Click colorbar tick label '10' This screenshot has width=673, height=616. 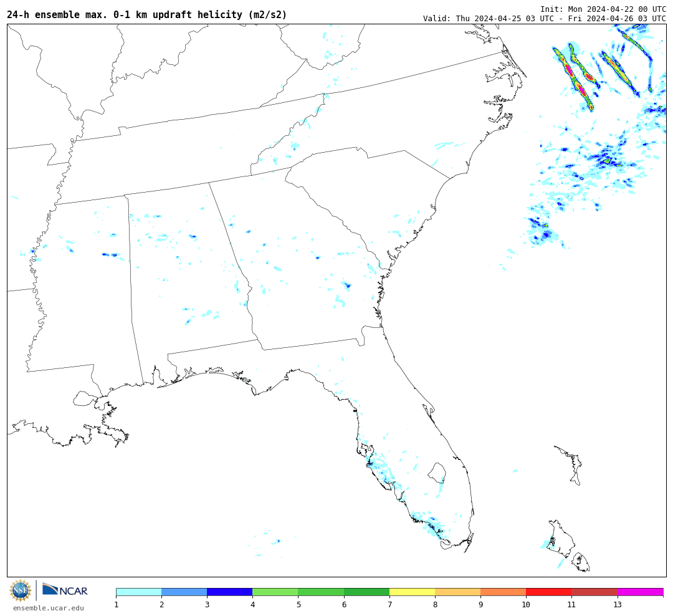(526, 605)
